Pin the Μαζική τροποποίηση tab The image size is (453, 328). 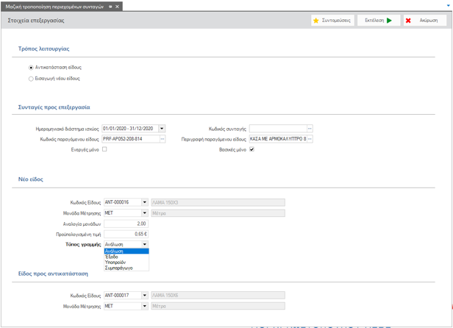(110, 7)
